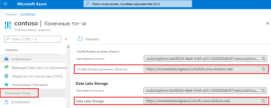This screenshot has width=271, height=108.
Task: Click the Конфигурация icon in the sidebar
Action: point(6,59)
